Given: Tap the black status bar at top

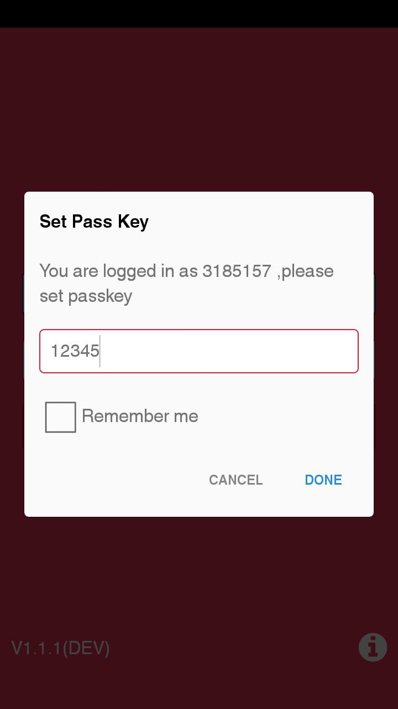Looking at the screenshot, I should 199,13.
